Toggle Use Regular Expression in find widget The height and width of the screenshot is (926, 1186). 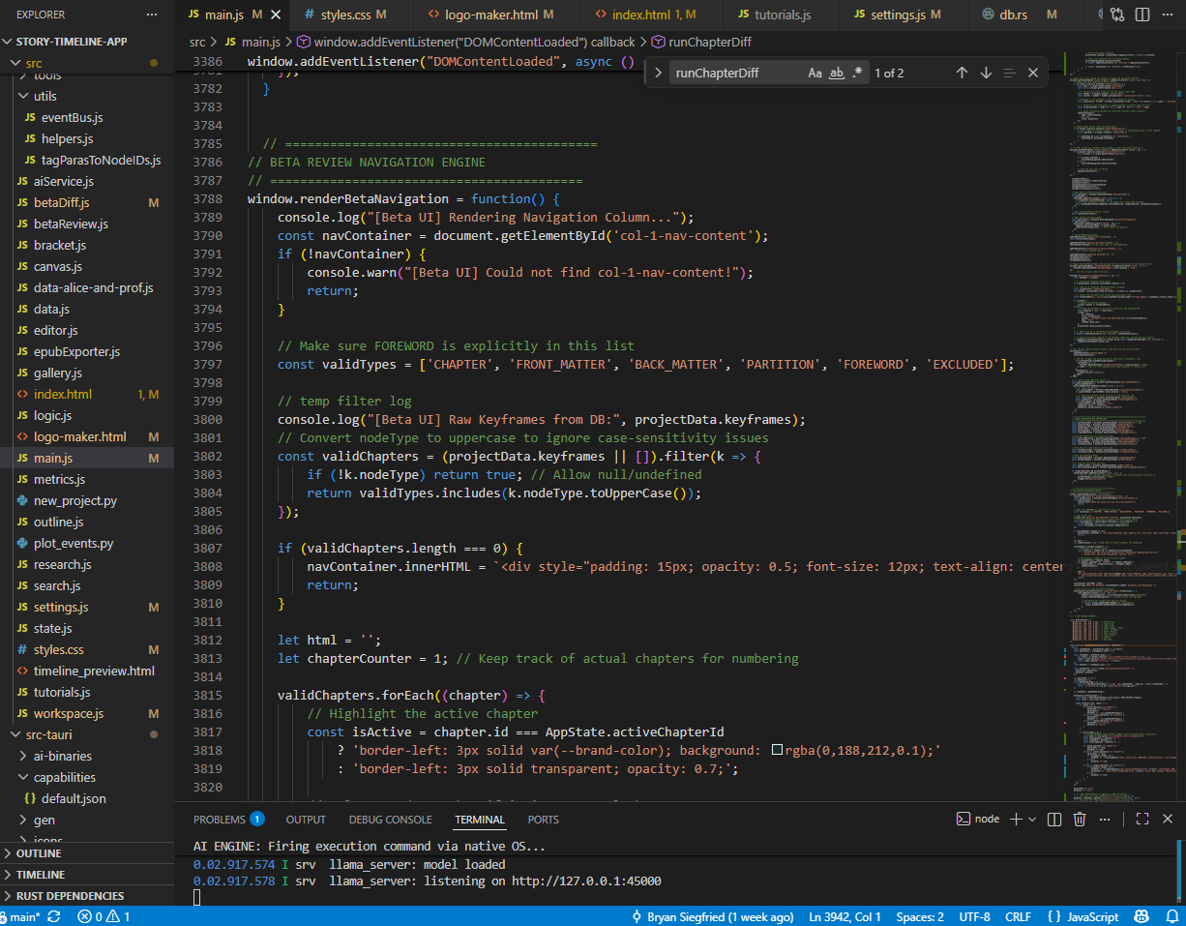click(858, 73)
